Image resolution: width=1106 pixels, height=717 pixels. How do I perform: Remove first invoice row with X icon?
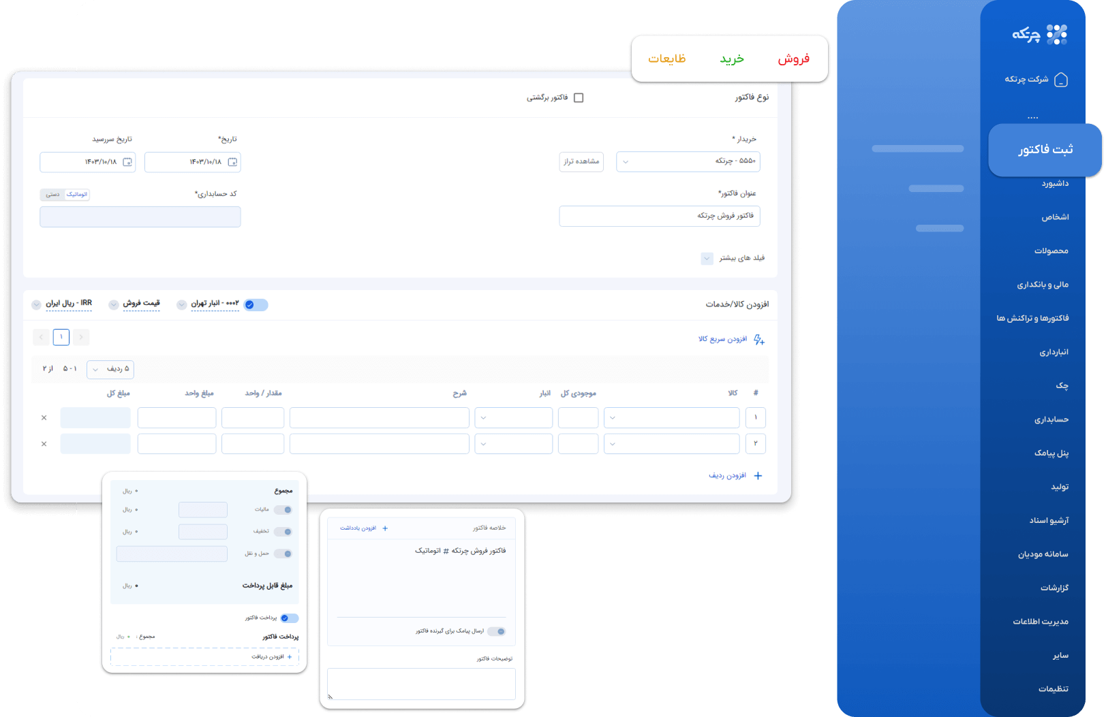(x=44, y=418)
